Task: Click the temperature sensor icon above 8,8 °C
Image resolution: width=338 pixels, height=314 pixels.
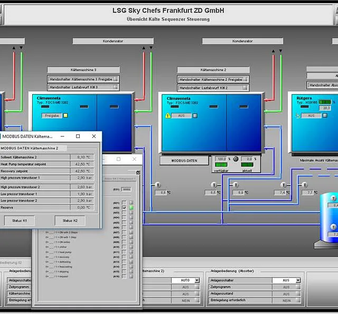Action: tap(158, 185)
